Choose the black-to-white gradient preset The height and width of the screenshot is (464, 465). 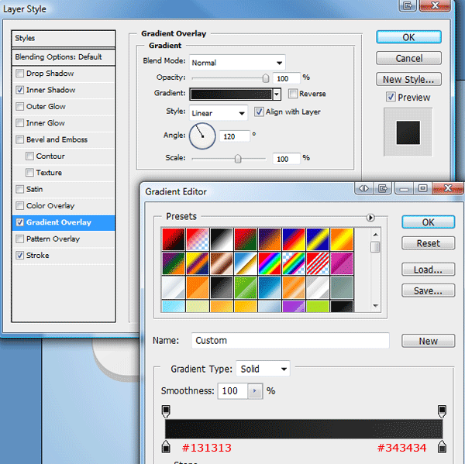(222, 239)
